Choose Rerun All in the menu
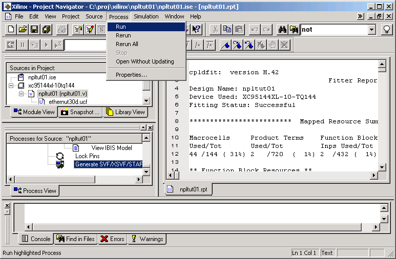The height and width of the screenshot is (259, 396). 146,44
